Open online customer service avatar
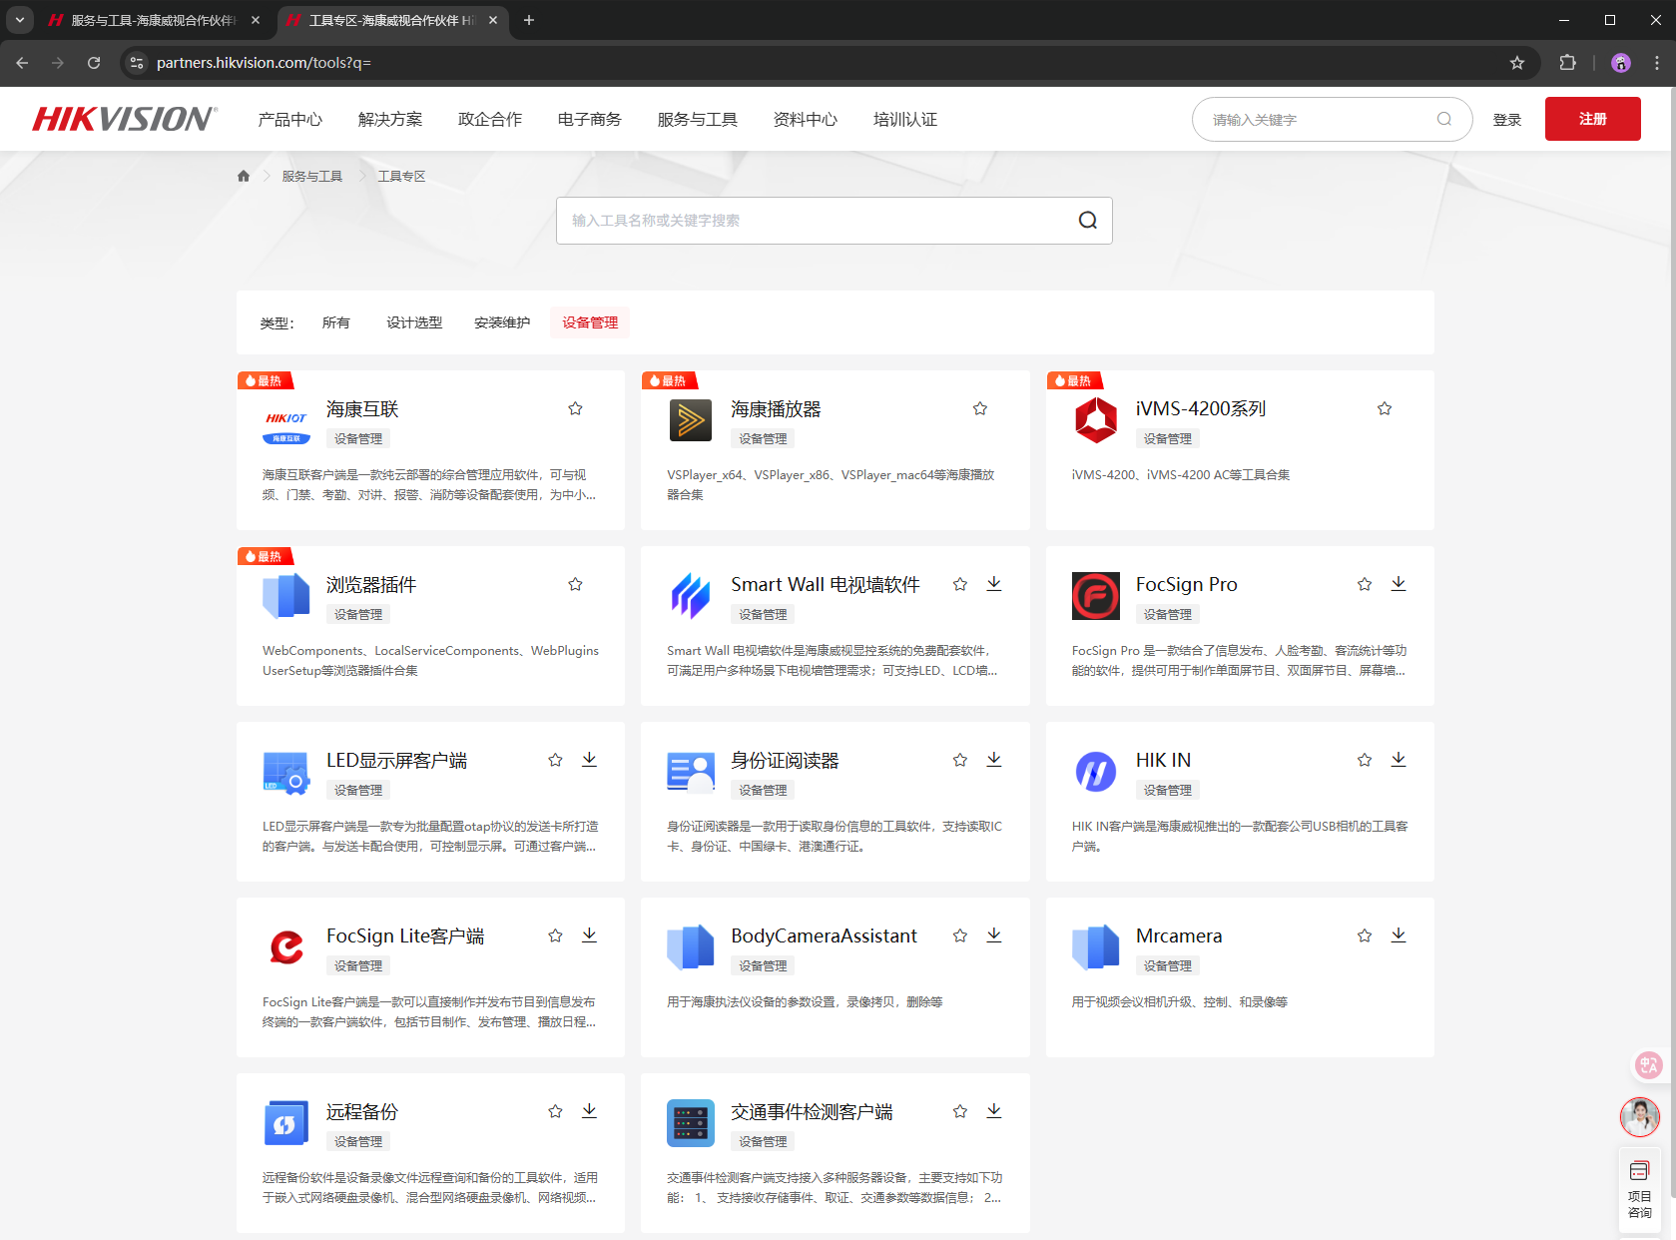The height and width of the screenshot is (1240, 1676). [1640, 1116]
